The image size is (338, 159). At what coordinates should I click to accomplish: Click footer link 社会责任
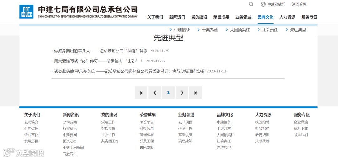coord(224,141)
